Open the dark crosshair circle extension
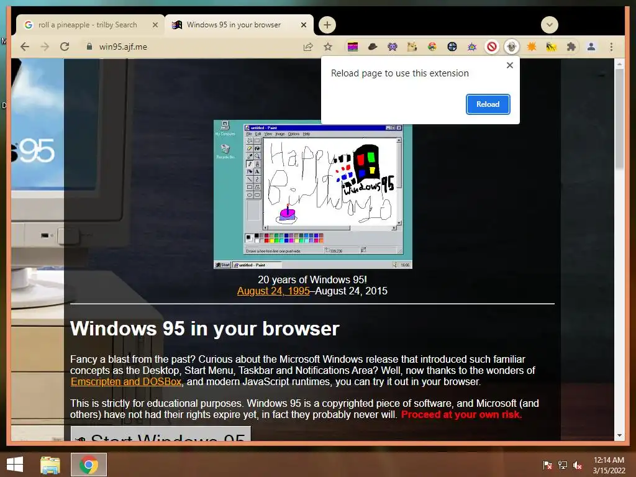The width and height of the screenshot is (636, 477). click(x=452, y=47)
